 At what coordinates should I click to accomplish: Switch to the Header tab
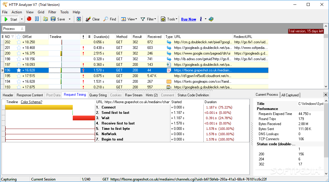(x=8, y=95)
